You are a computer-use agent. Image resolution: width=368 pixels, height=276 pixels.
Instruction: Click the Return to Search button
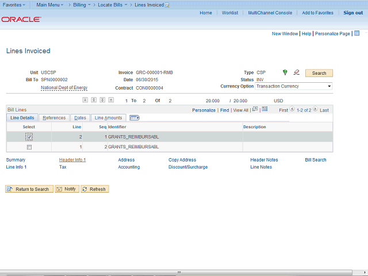[29, 189]
